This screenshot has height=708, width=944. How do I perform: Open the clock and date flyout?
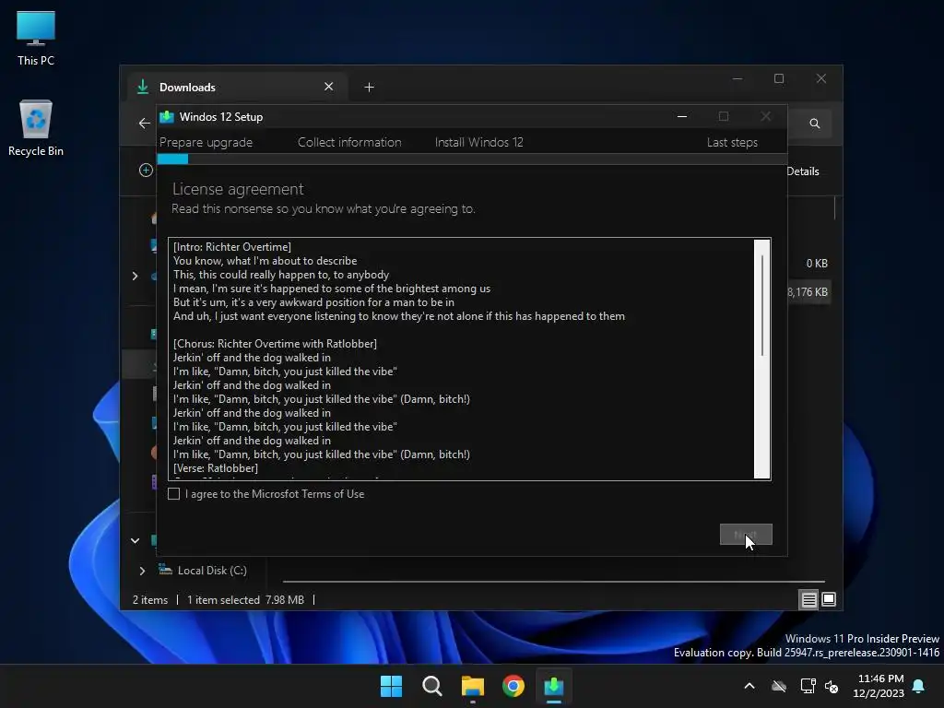(x=879, y=686)
